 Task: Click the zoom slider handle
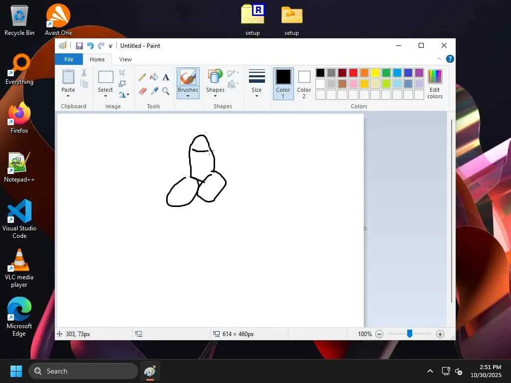point(410,334)
